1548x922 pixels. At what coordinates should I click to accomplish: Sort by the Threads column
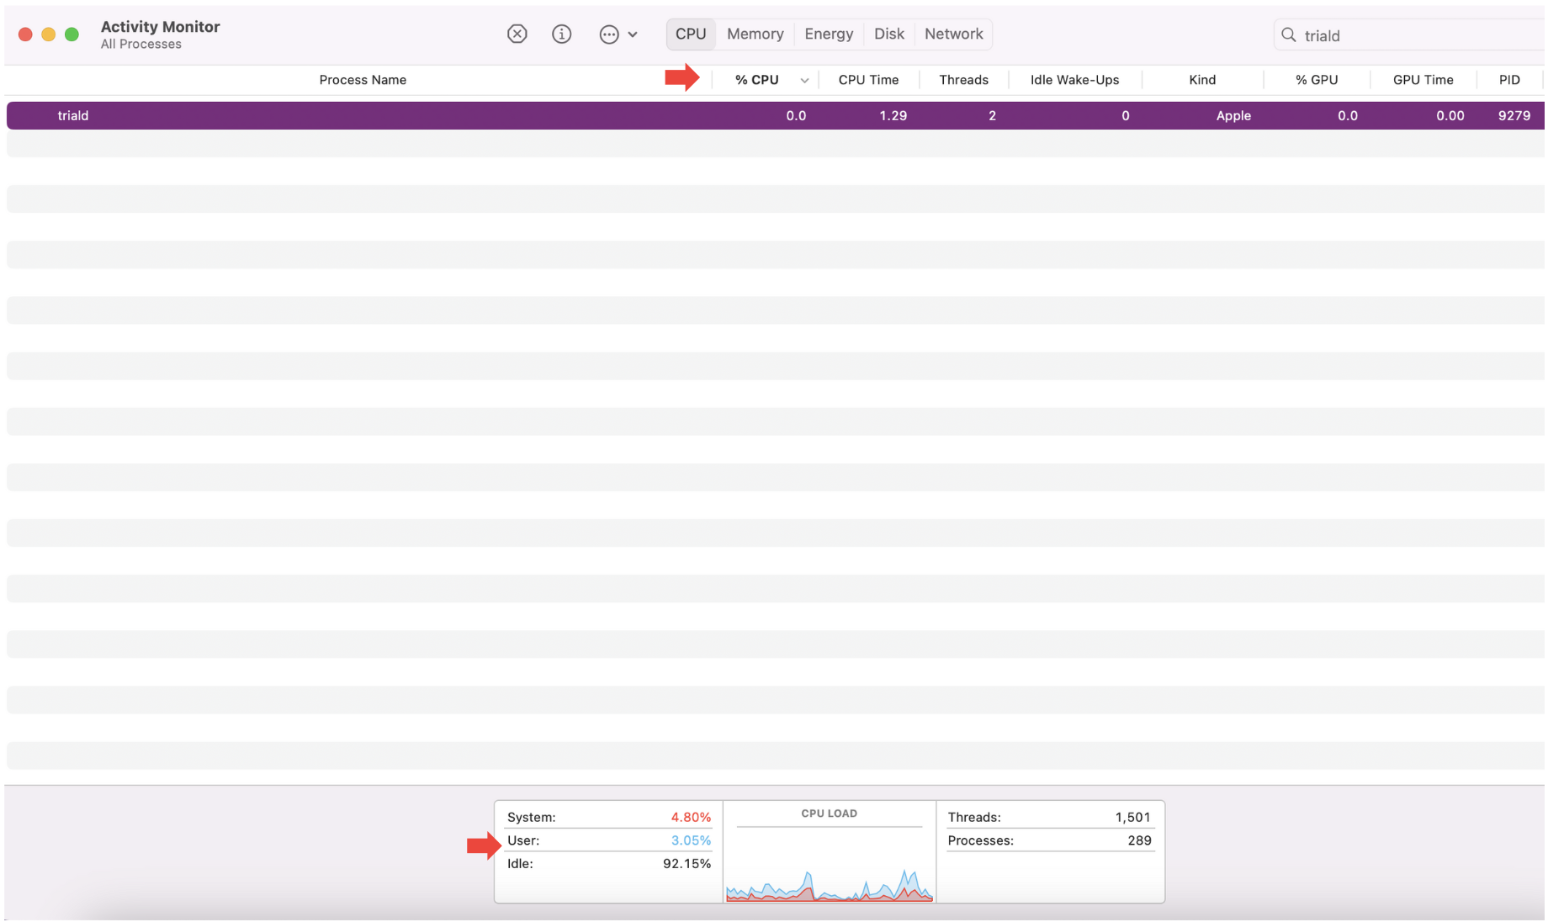(x=963, y=80)
